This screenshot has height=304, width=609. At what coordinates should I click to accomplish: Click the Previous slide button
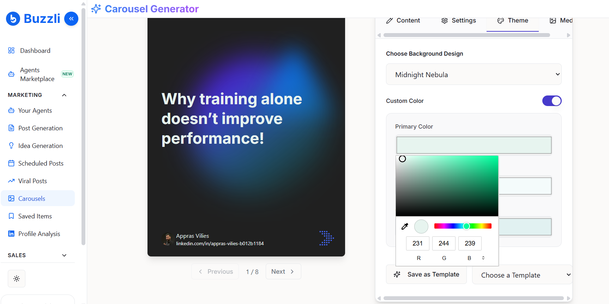click(x=215, y=272)
